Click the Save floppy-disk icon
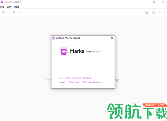The width and height of the screenshot is (167, 121). (147, 12)
